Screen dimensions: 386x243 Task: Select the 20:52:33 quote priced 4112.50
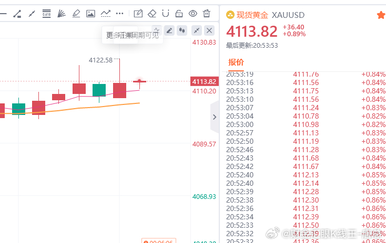click(x=306, y=225)
